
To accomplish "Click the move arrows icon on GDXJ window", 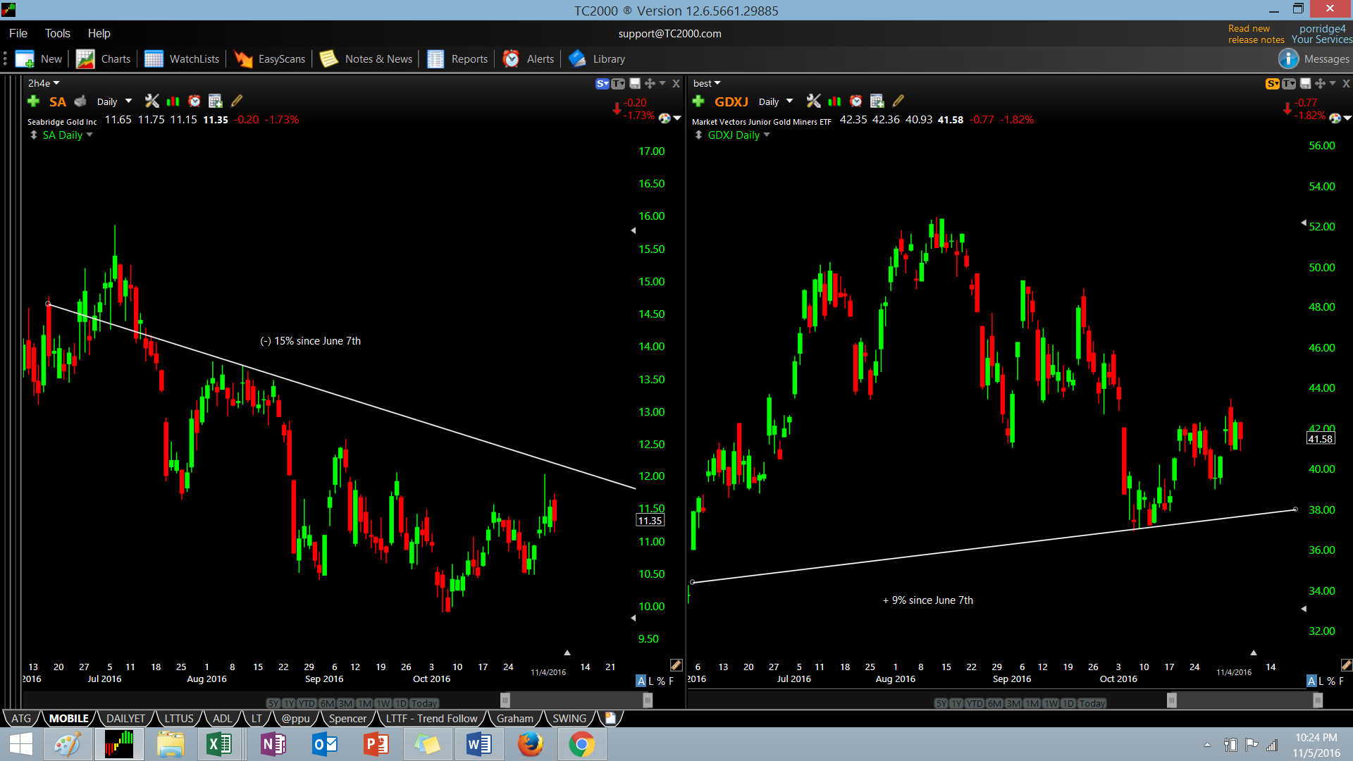I will (x=1320, y=84).
